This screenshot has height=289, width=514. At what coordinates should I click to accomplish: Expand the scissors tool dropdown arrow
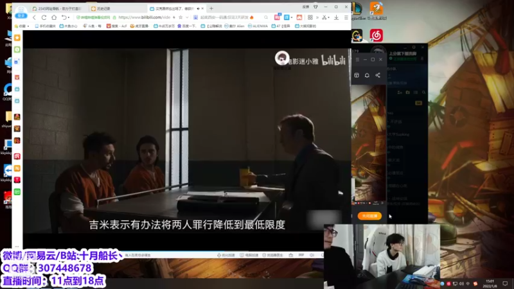click(x=328, y=17)
